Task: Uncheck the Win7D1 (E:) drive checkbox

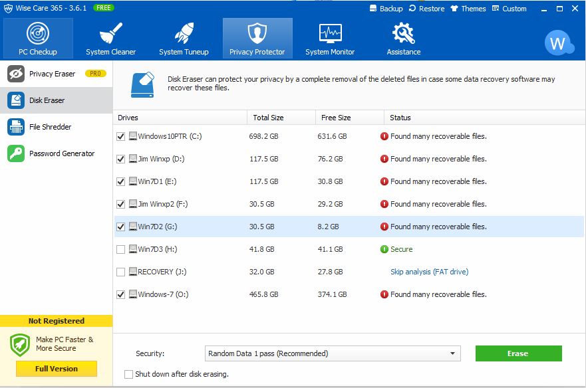Action: click(120, 182)
